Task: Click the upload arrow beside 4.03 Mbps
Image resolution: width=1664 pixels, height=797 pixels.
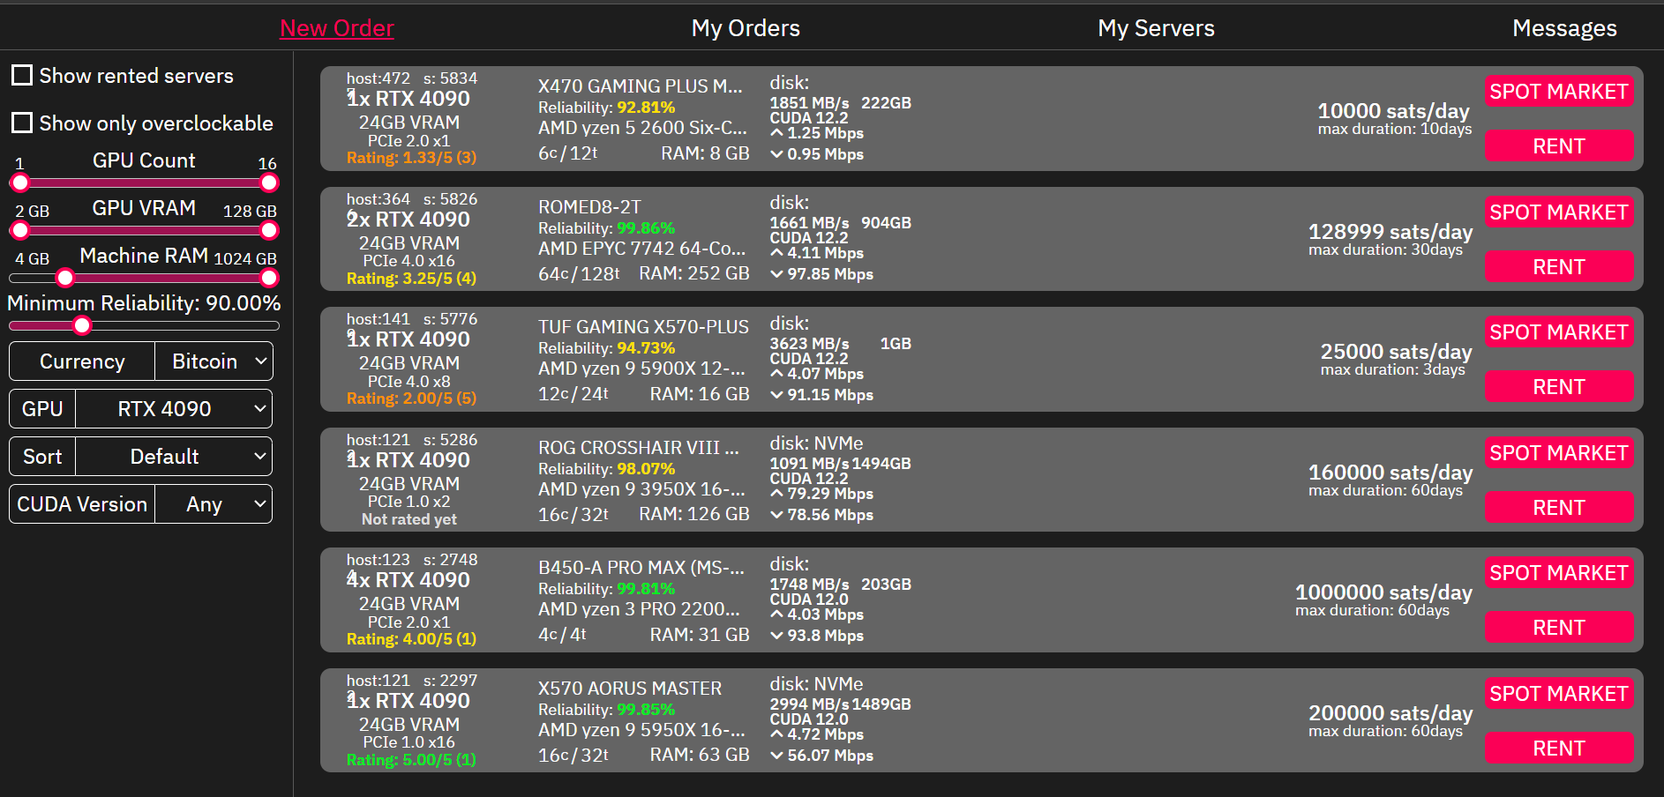Action: (776, 615)
